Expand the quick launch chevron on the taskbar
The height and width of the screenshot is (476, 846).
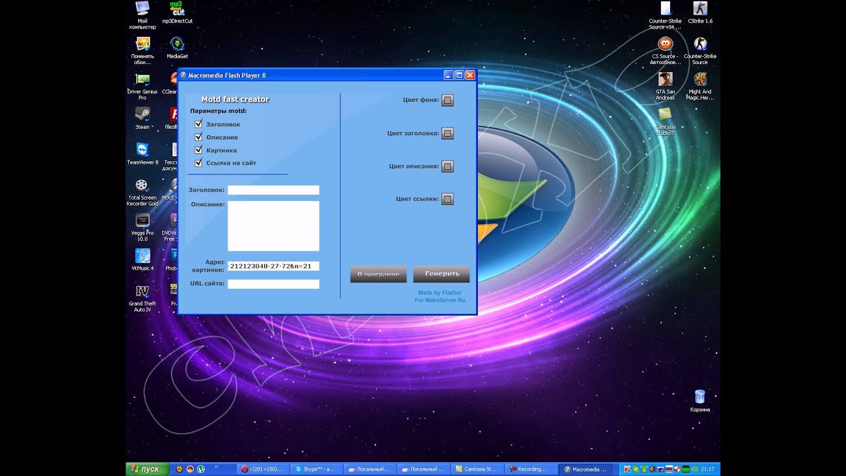click(216, 467)
